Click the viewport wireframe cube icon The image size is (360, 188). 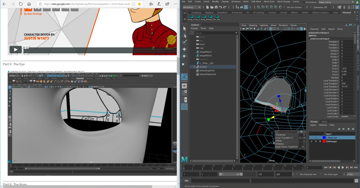point(298,29)
